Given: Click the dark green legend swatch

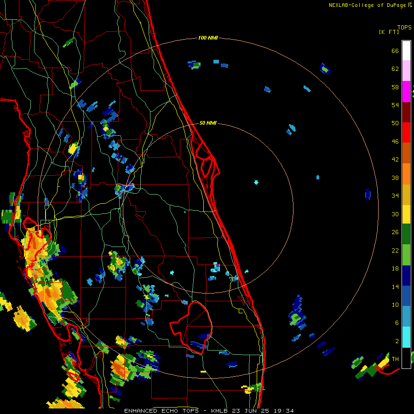Looking at the screenshot, I should pyautogui.click(x=406, y=234).
